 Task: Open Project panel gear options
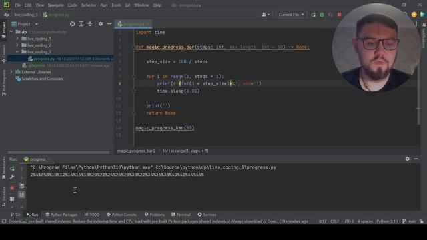pyautogui.click(x=101, y=24)
